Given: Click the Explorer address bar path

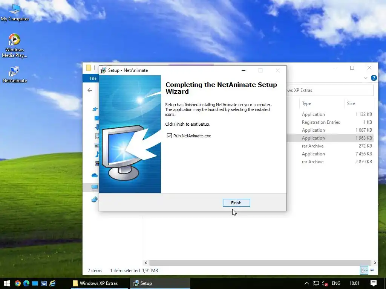Looking at the screenshot, I should 330,90.
